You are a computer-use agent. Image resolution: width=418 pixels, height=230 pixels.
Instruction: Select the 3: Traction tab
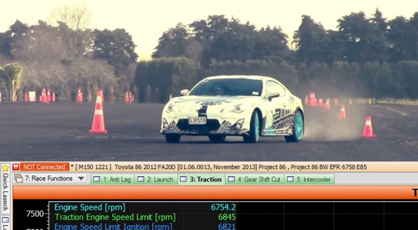tap(201, 179)
